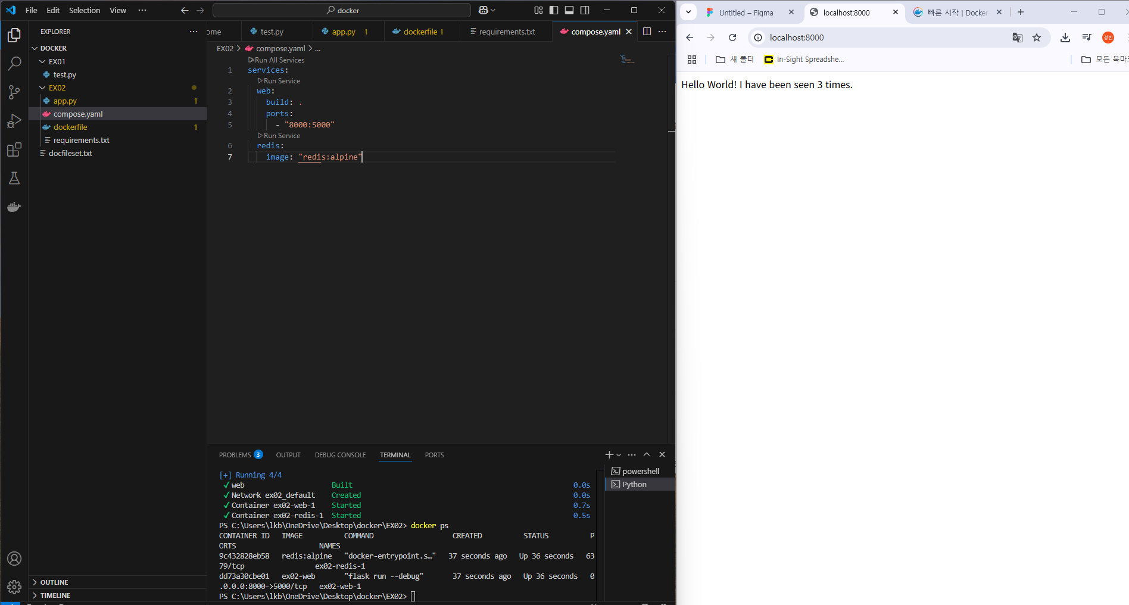Open dockerfile in the Explorer tree
Screen dimensions: 1129x605
pos(118,127)
